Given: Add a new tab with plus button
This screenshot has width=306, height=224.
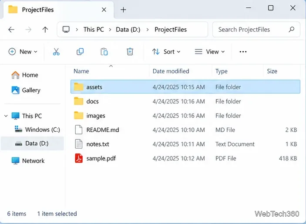Looking at the screenshot, I should (123, 10).
